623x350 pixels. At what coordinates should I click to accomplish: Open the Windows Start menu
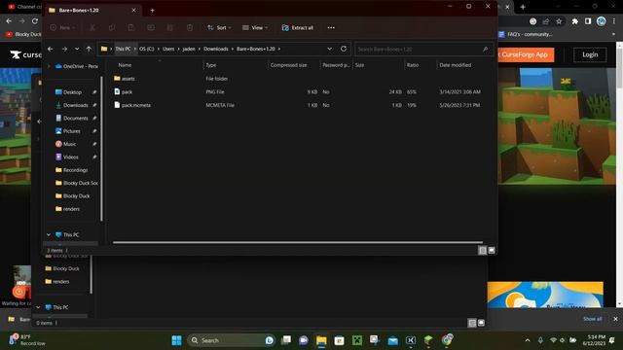176,340
